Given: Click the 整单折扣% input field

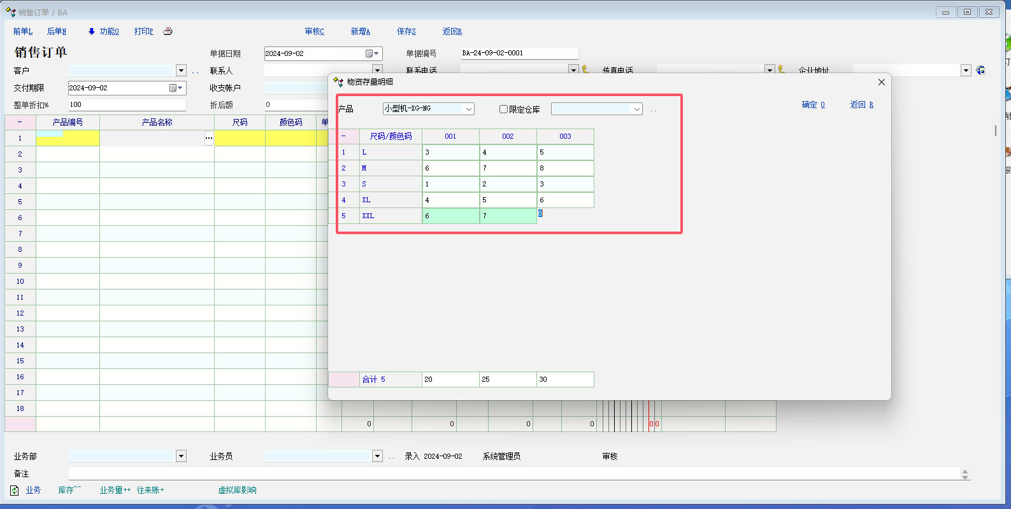Looking at the screenshot, I should pos(127,105).
